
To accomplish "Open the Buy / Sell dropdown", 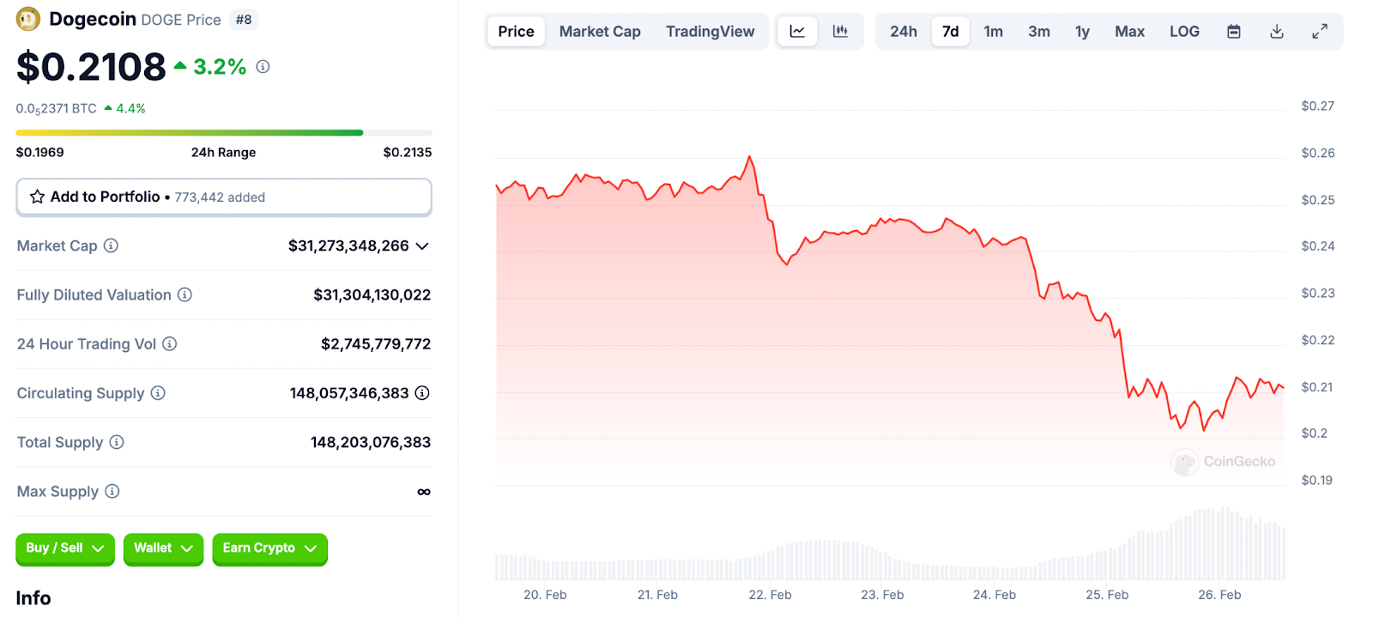I will tap(65, 548).
